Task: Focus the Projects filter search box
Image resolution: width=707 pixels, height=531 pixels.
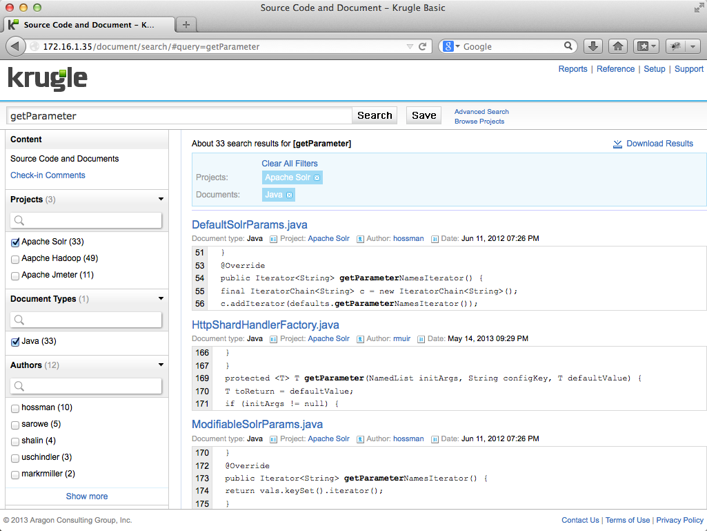Action: pyautogui.click(x=86, y=220)
